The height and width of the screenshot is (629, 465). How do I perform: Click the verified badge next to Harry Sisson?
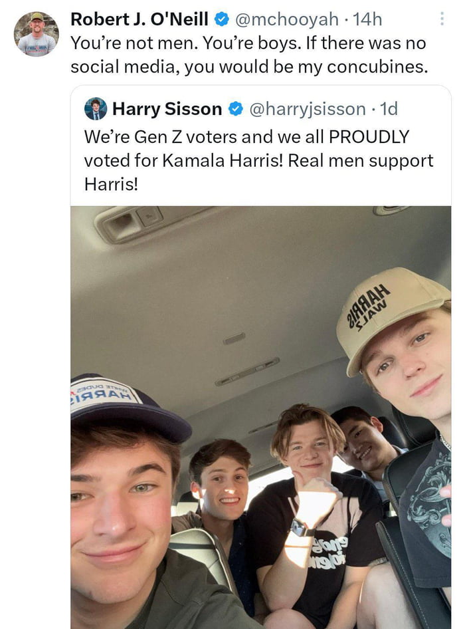(x=235, y=108)
